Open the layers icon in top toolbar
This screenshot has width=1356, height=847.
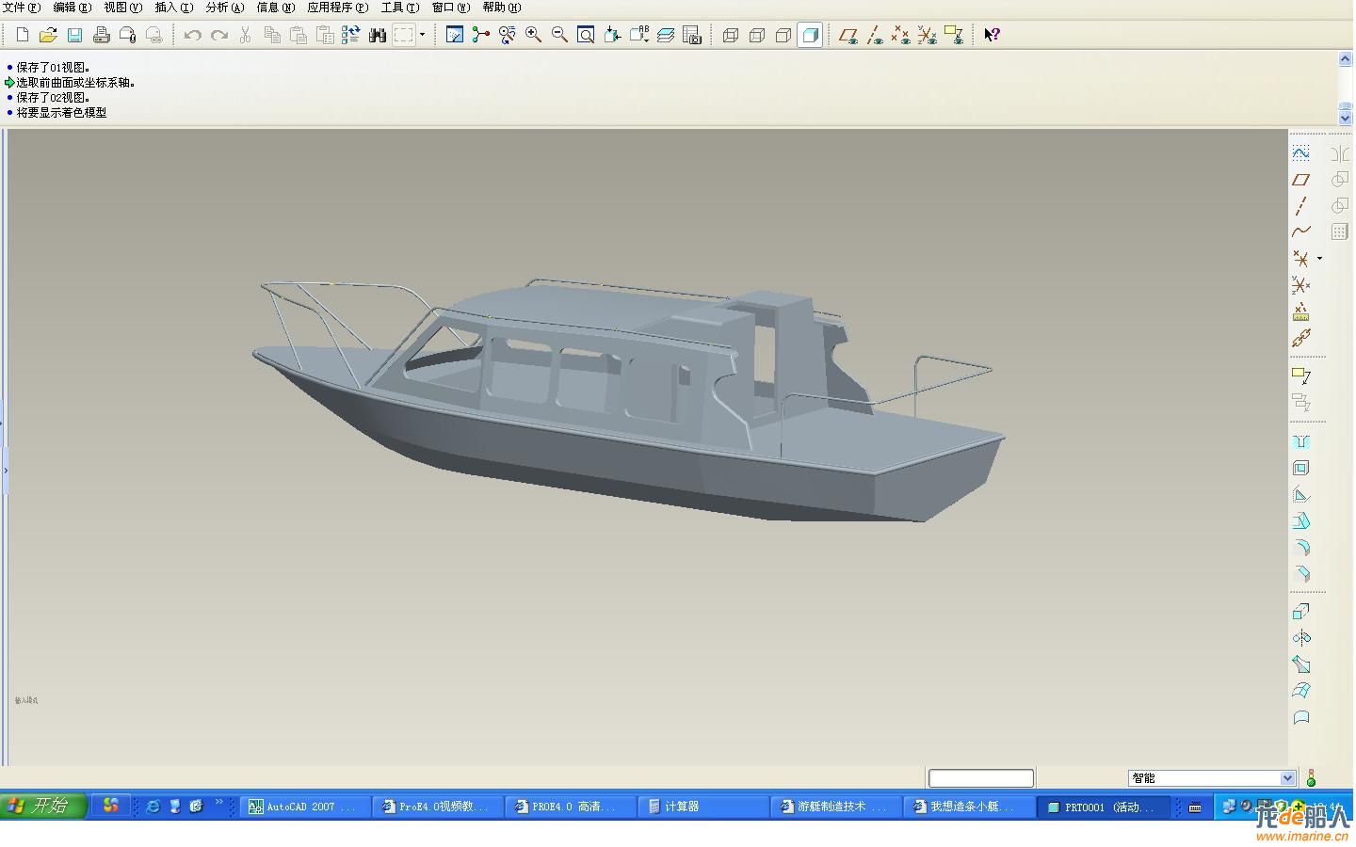[x=666, y=35]
